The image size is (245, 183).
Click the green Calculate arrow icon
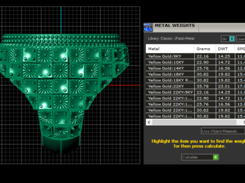pos(215,157)
